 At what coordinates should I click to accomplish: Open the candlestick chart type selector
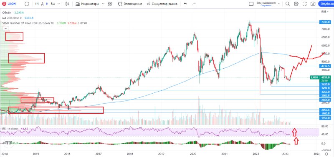click(x=68, y=4)
